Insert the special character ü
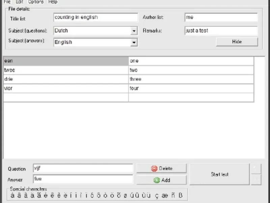 click(x=149, y=195)
